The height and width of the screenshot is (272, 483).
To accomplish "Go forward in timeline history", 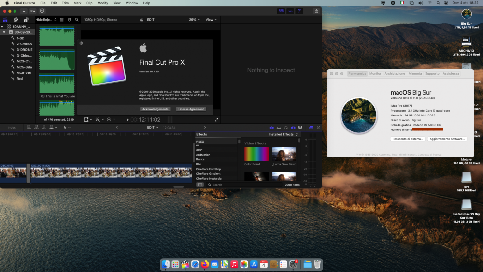I will [x=205, y=127].
